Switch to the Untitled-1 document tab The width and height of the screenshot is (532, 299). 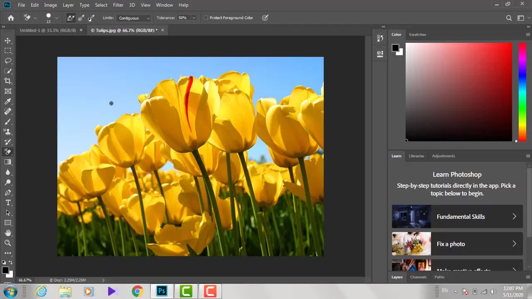(48, 30)
